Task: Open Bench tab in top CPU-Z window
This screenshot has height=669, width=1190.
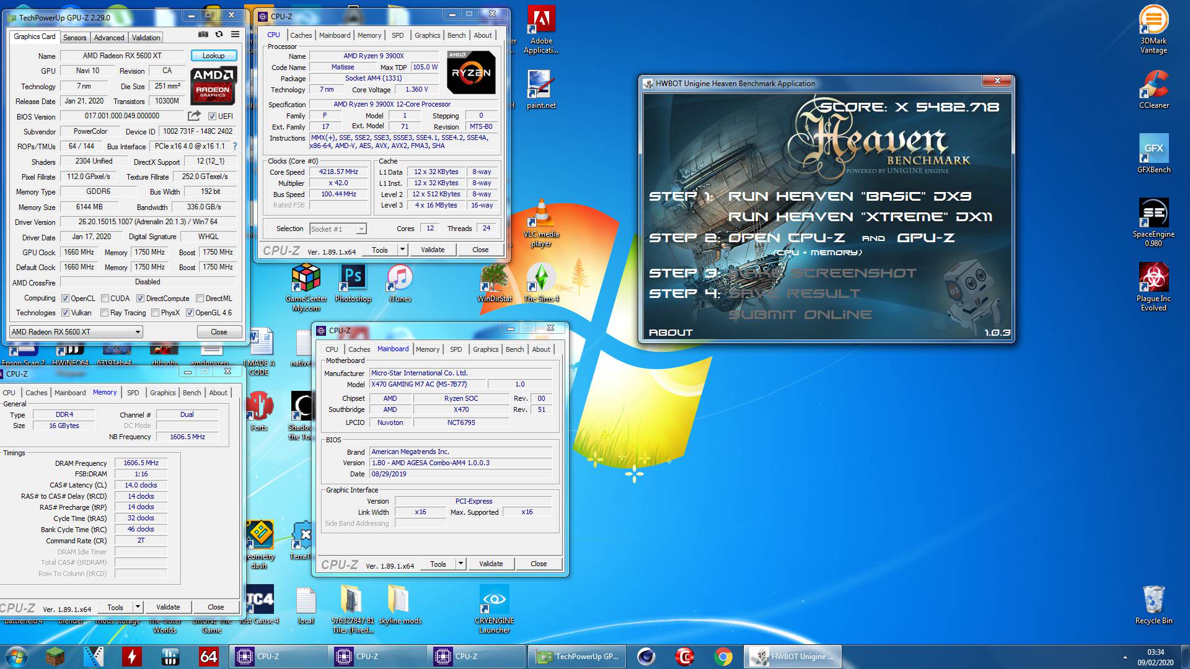Action: (x=456, y=35)
